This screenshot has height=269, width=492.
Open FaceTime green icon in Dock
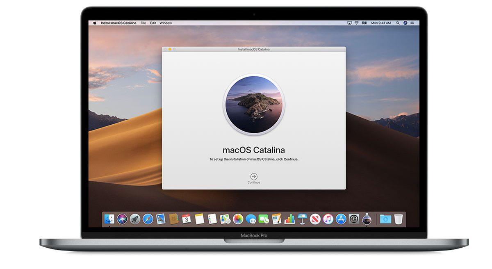(x=264, y=219)
